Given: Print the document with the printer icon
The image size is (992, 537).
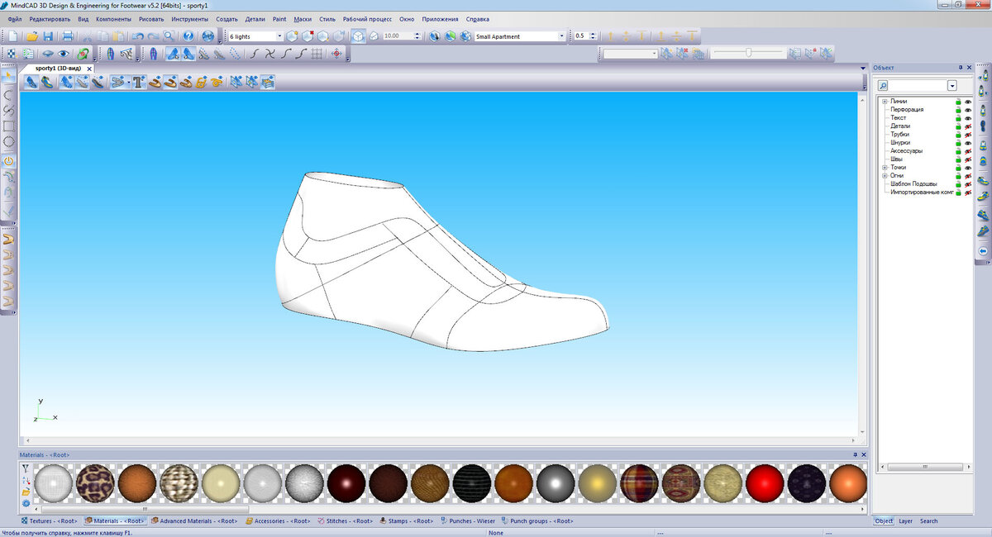Looking at the screenshot, I should [68, 36].
